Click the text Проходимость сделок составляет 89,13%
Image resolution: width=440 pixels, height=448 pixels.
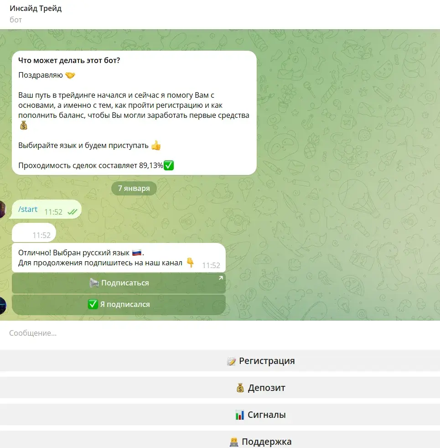tap(91, 165)
